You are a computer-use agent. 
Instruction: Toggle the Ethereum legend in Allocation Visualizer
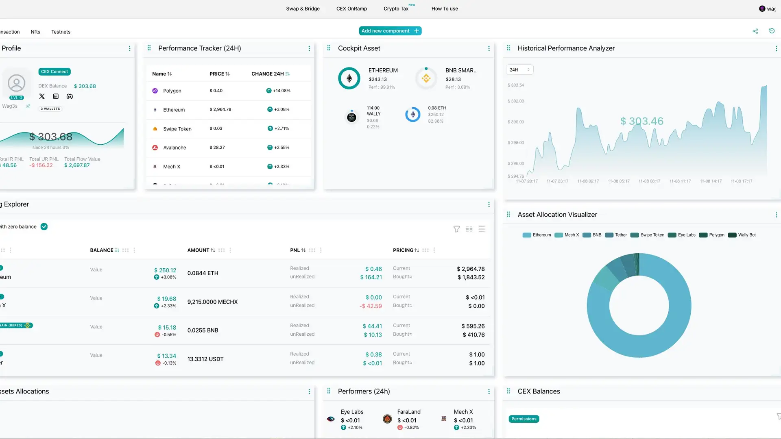click(x=537, y=235)
